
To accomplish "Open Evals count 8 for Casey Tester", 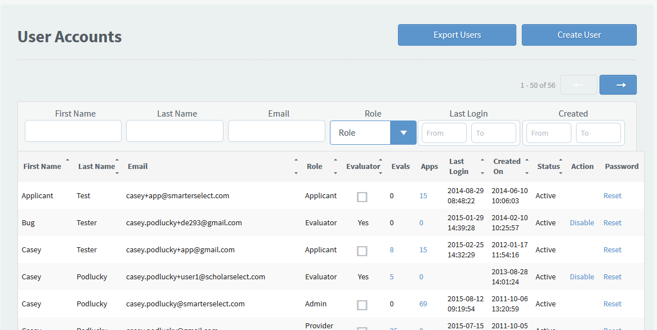I will click(x=392, y=249).
